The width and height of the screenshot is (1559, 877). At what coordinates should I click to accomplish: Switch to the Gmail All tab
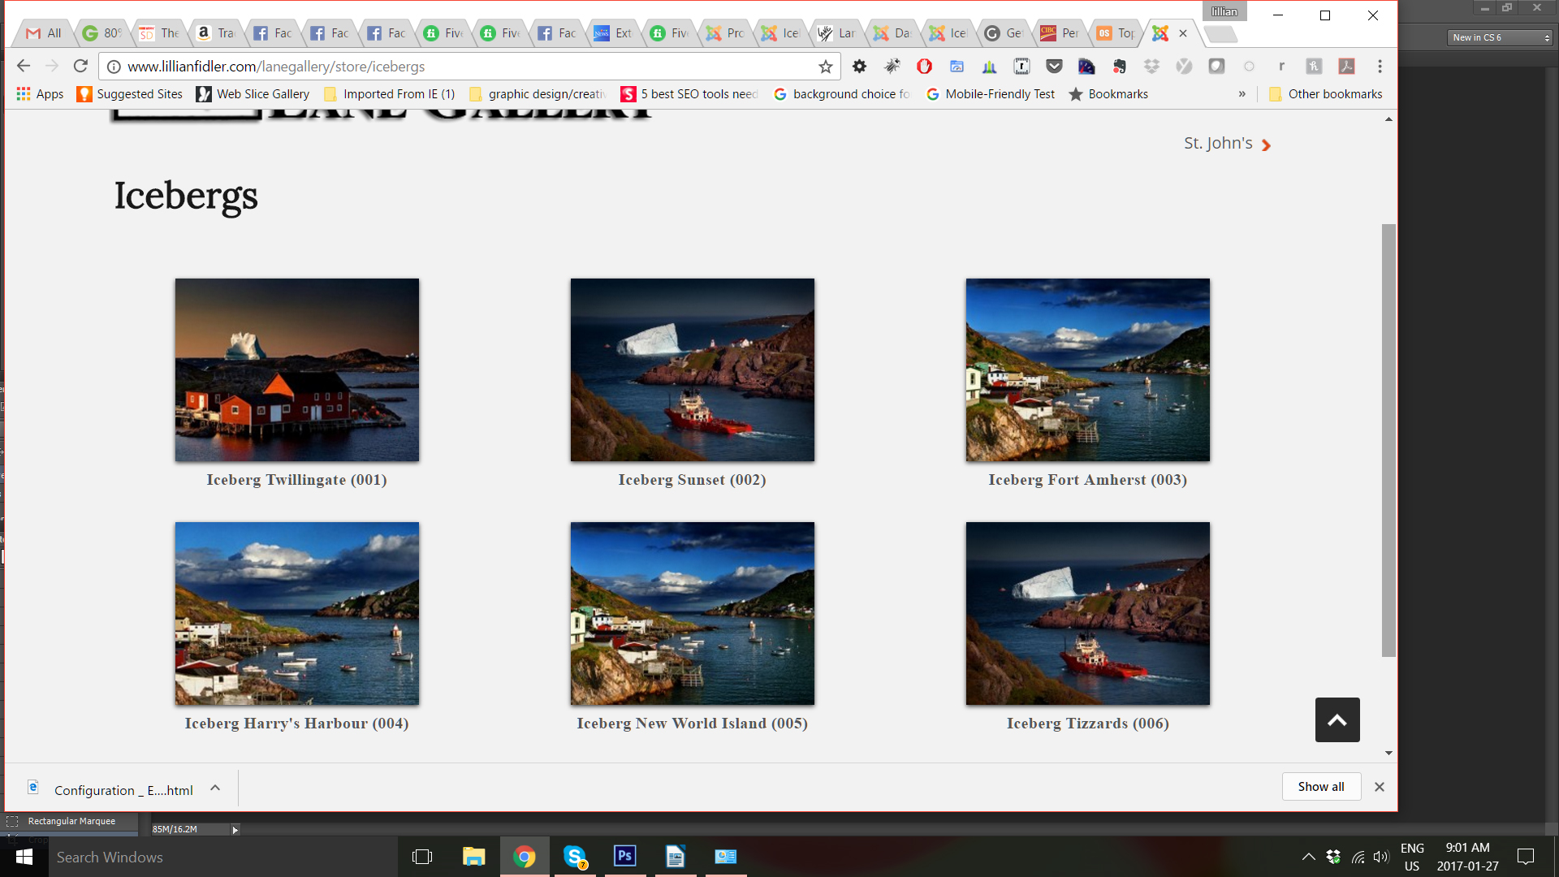coord(45,33)
